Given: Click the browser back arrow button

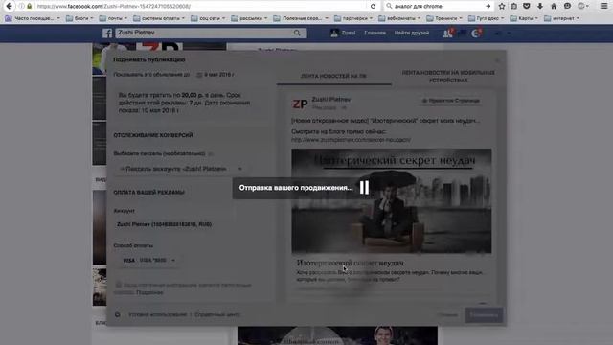Looking at the screenshot, I should (9, 6).
